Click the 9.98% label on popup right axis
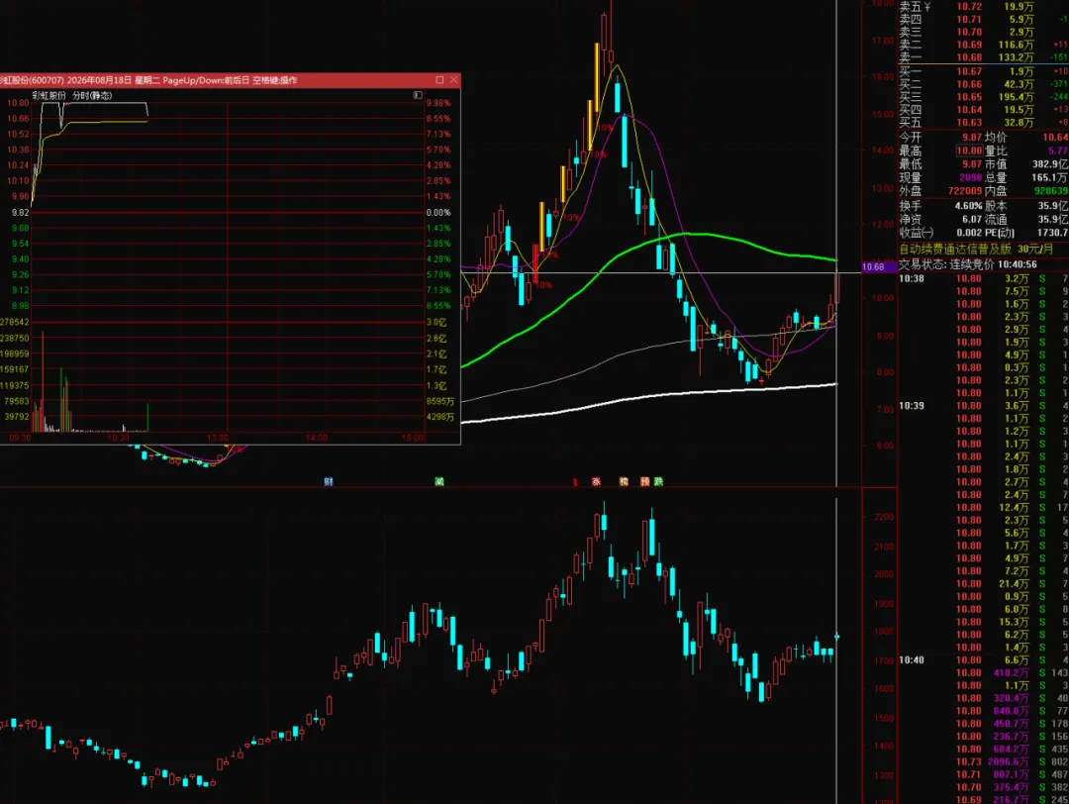Viewport: 1069px width, 804px height. point(438,103)
